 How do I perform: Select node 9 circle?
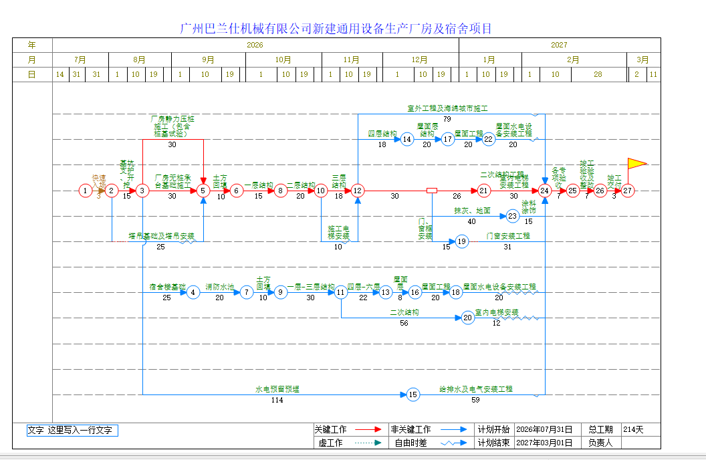pos(281,293)
